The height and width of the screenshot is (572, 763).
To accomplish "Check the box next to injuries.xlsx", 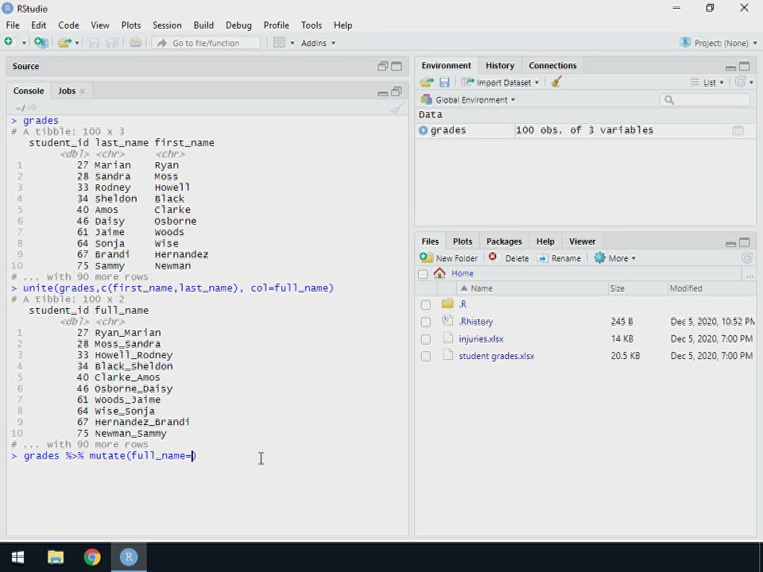I will click(426, 339).
